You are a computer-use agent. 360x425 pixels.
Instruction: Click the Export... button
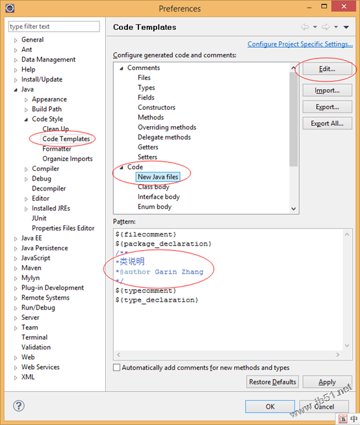[x=328, y=107]
